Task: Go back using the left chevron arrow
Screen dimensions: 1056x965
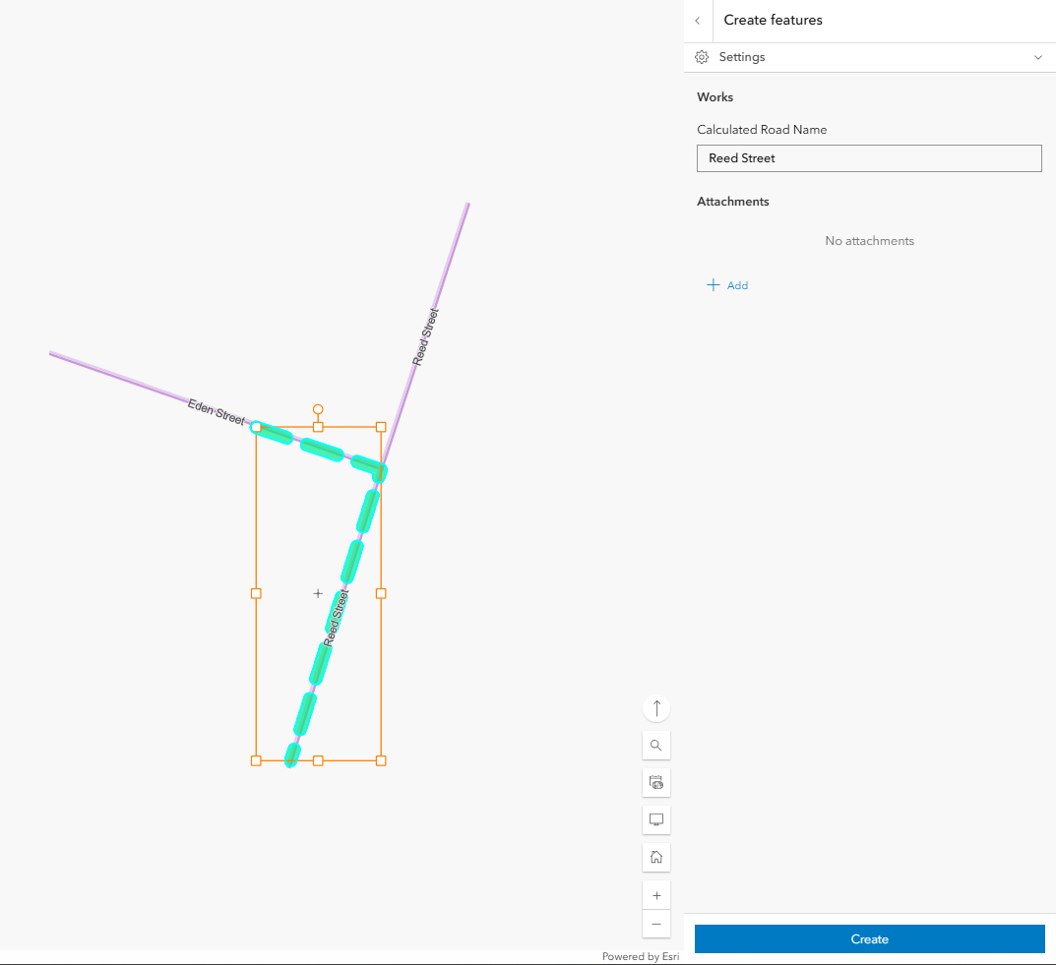Action: [x=697, y=20]
